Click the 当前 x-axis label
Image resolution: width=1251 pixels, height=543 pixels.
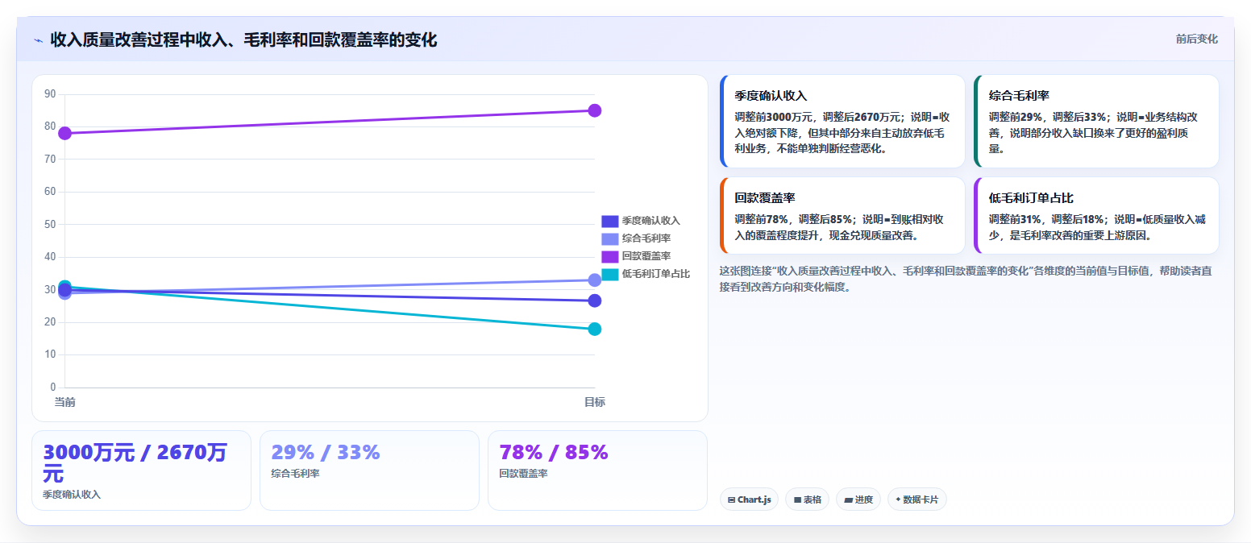pos(64,402)
